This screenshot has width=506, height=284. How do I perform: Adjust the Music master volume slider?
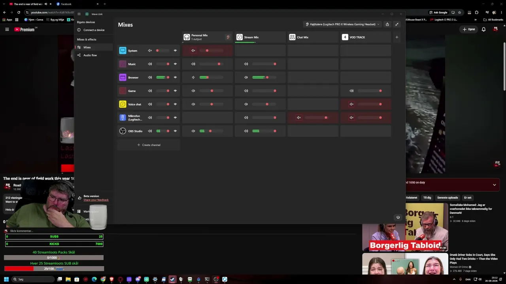pyautogui.click(x=163, y=64)
